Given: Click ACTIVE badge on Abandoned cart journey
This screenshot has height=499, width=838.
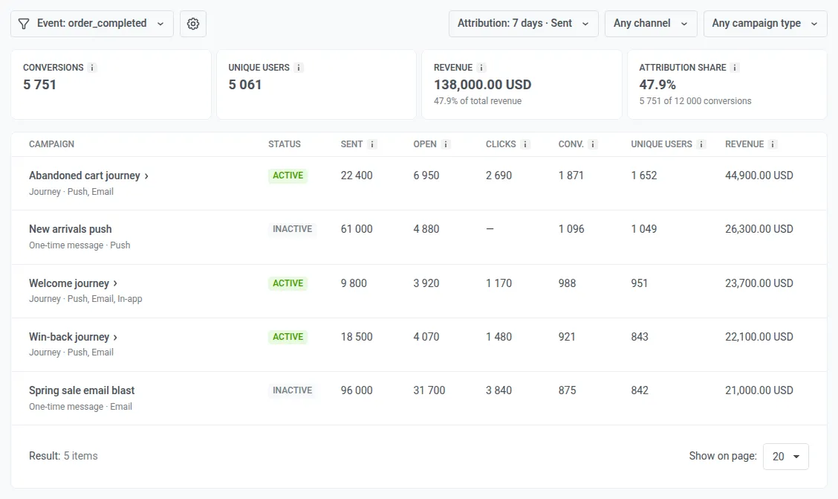Looking at the screenshot, I should point(288,176).
